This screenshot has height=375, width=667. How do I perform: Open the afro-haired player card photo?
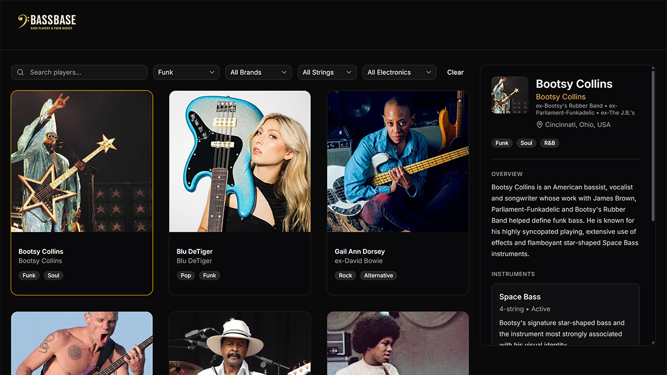398,343
